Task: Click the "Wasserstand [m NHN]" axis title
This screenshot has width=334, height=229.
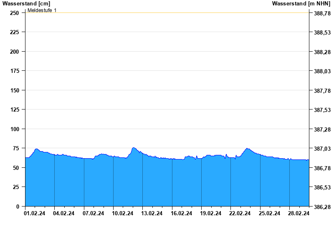Action: pyautogui.click(x=301, y=4)
